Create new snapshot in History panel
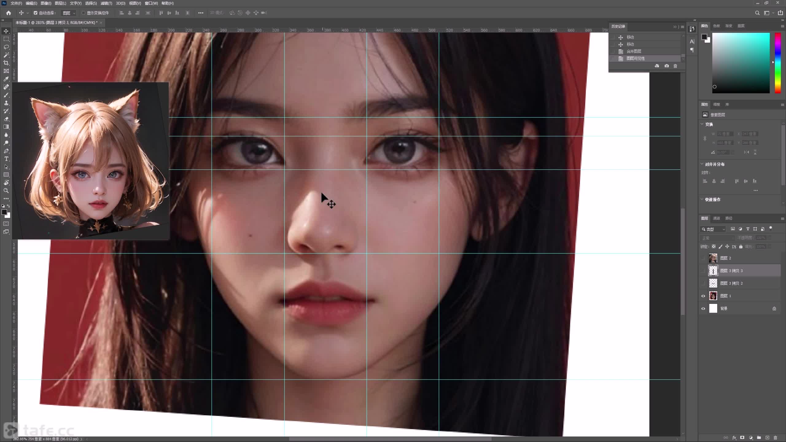 [x=667, y=66]
